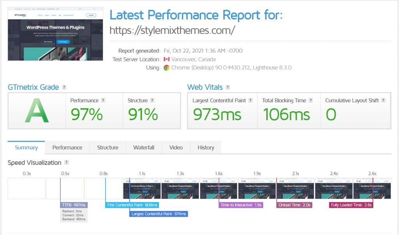The width and height of the screenshot is (399, 235).
Task: Click the stylemixthemes.com URL link
Action: click(172, 31)
